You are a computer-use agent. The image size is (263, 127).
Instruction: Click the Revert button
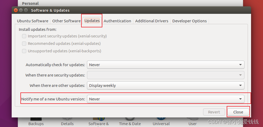(214, 112)
